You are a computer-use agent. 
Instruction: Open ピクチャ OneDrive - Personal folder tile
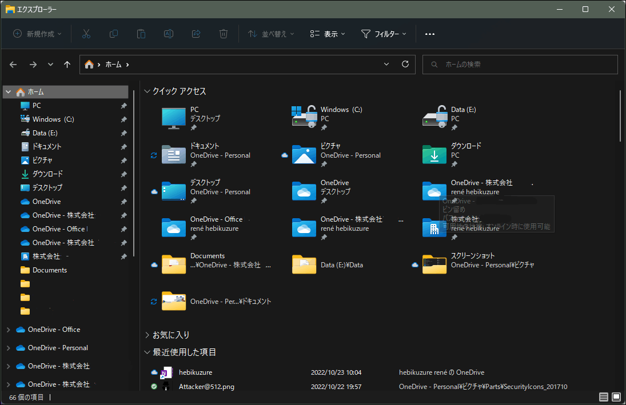pos(337,155)
